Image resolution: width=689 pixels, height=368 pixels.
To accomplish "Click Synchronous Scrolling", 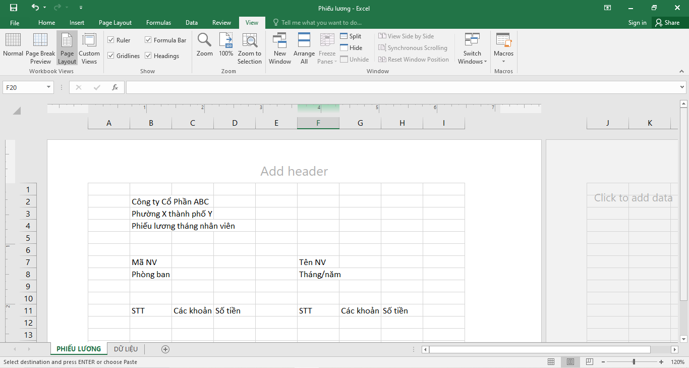I will point(413,47).
